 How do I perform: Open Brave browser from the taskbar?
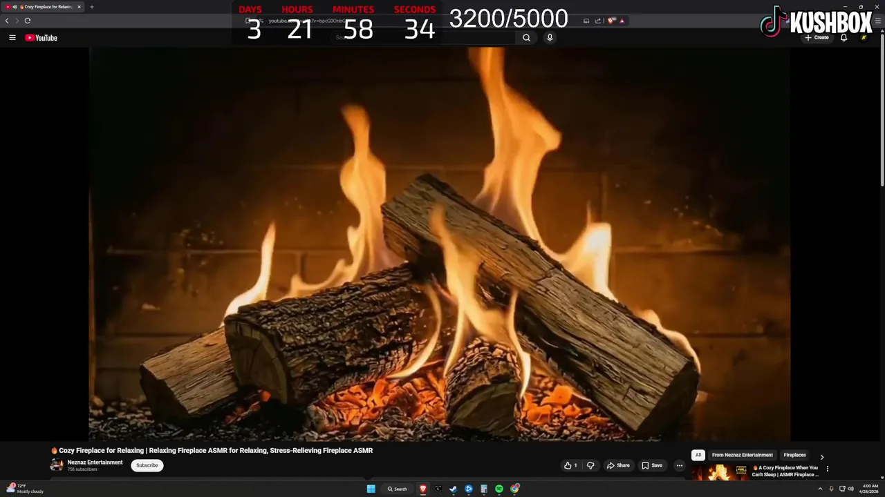tap(423, 489)
